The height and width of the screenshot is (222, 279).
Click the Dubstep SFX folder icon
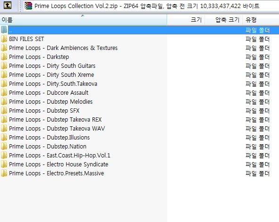coord(4,110)
